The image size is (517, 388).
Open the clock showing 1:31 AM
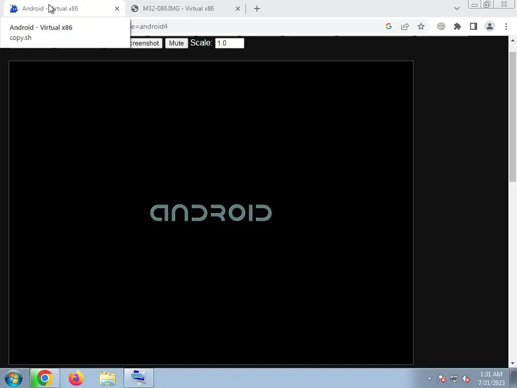click(x=491, y=378)
